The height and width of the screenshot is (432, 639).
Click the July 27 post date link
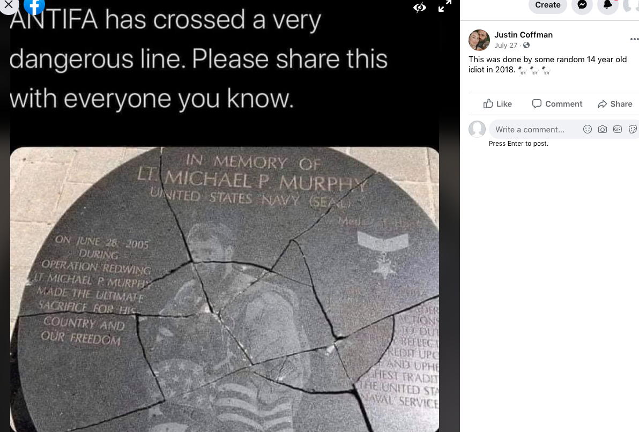(x=506, y=46)
